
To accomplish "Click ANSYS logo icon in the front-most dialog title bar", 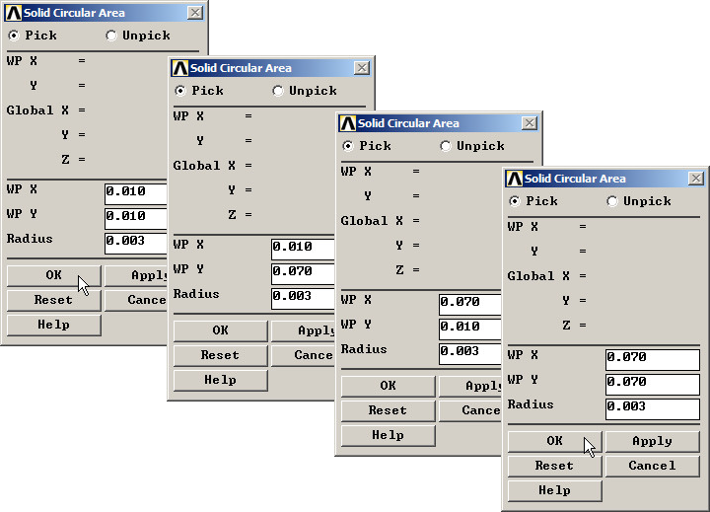I will click(514, 179).
